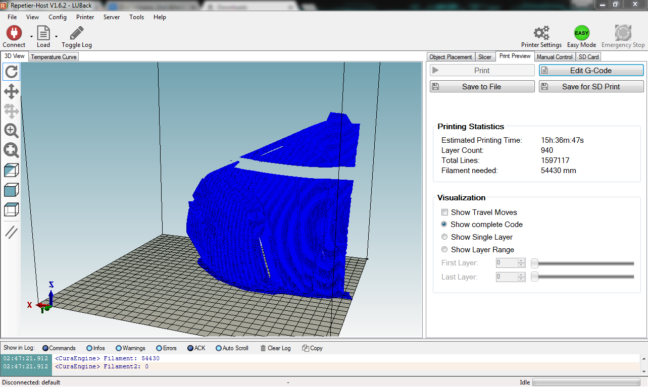Click Save for SD Print button
Image resolution: width=648 pixels, height=387 pixels.
(591, 87)
